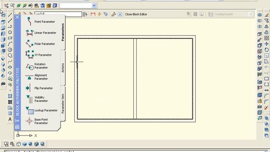This screenshot has width=270, height=152.
Task: Select the Stretch tool in Modify toolbar
Action: (x=267, y=61)
